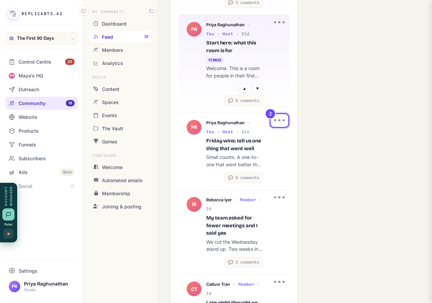Open Priya Raghunathan Studio profile
Viewport: 432px width, 303px height.
(42, 287)
